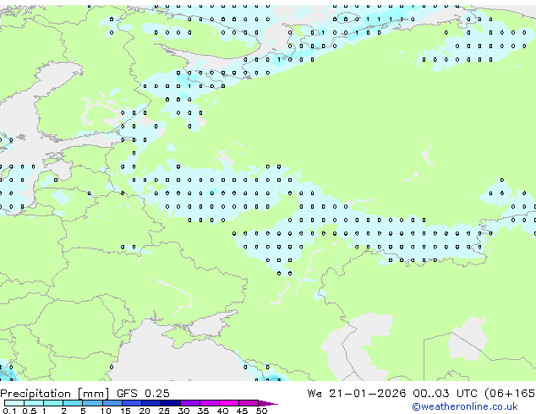Click the 35–40 mm legend color swatch
The image size is (536, 414).
click(210, 403)
